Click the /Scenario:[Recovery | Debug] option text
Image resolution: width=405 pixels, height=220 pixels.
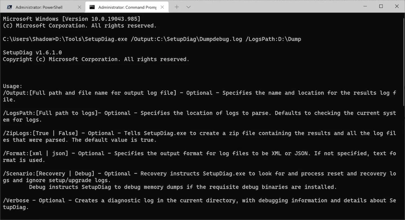point(49,174)
